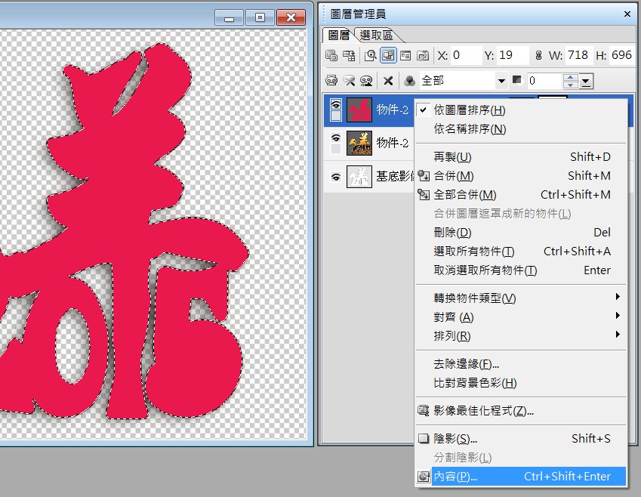Select the 圖層 tab
This screenshot has width=641, height=497.
click(x=339, y=35)
